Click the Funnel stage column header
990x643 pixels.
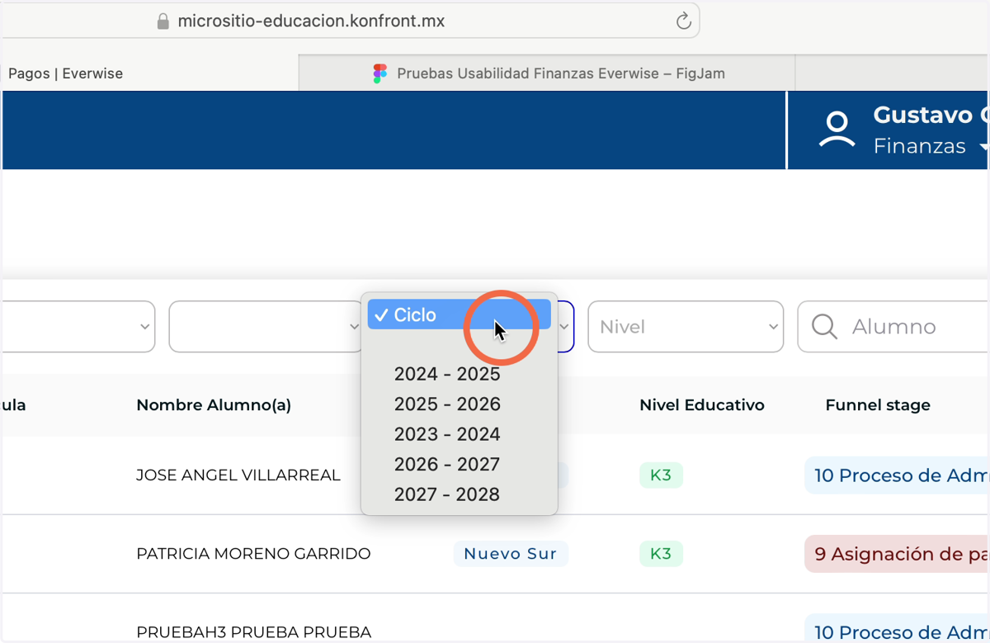(x=878, y=405)
